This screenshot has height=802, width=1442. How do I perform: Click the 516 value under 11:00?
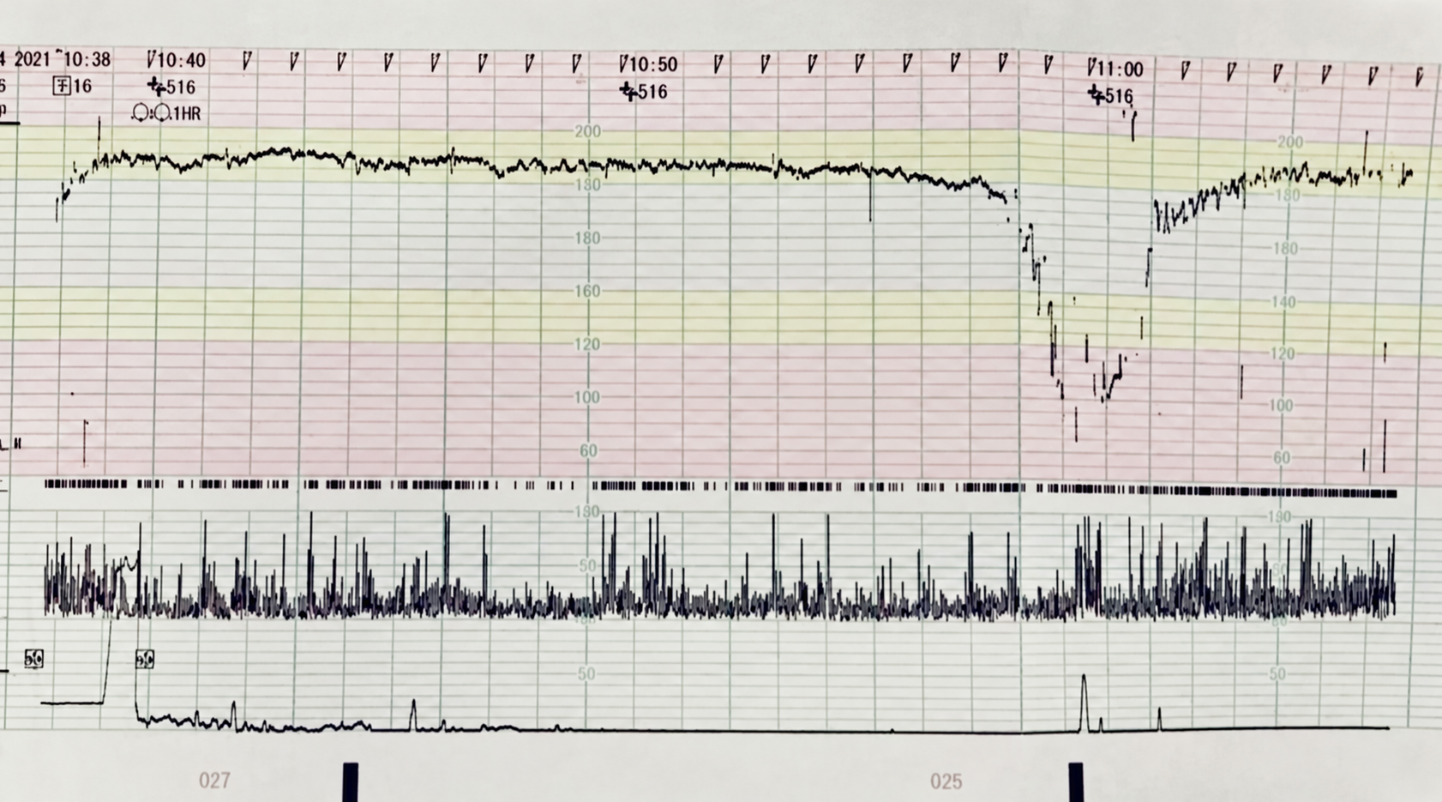(1119, 96)
